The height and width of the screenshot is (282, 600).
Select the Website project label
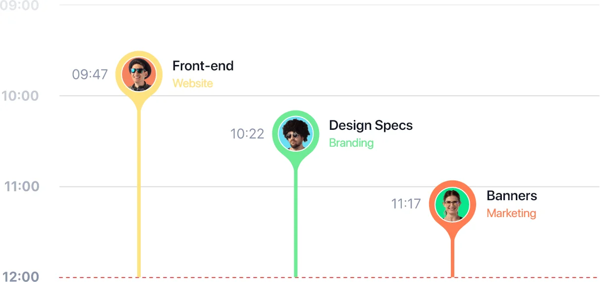coord(193,83)
